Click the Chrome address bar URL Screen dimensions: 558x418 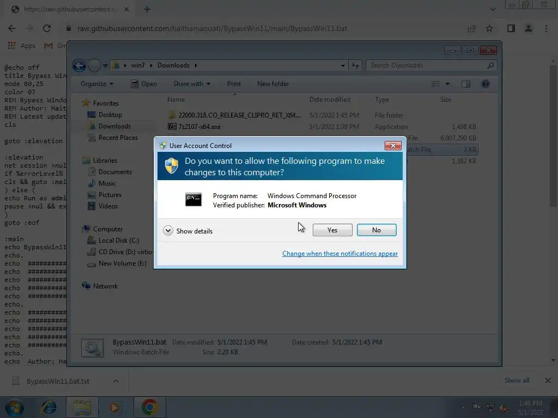coord(212,28)
